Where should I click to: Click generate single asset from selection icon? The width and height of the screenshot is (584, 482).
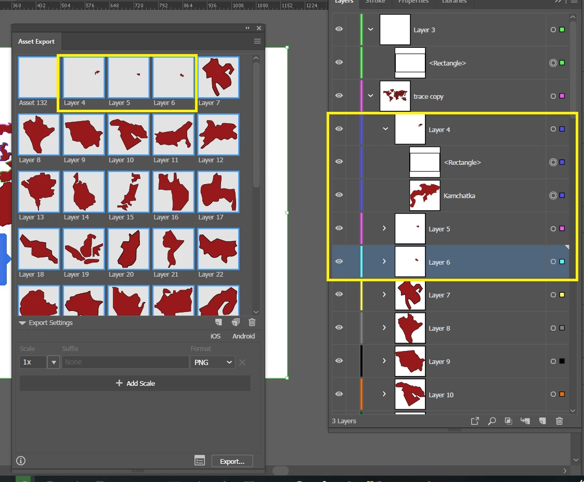(x=218, y=322)
